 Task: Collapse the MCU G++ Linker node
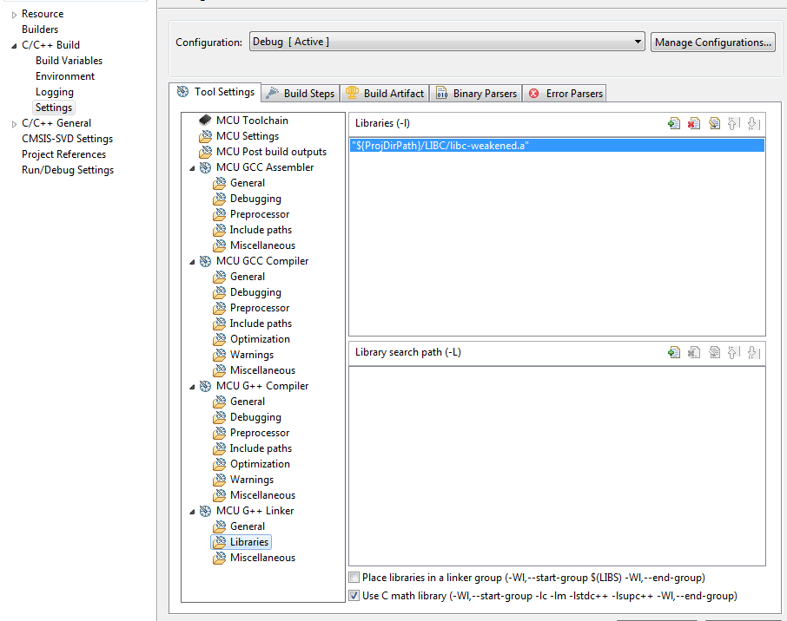(192, 512)
